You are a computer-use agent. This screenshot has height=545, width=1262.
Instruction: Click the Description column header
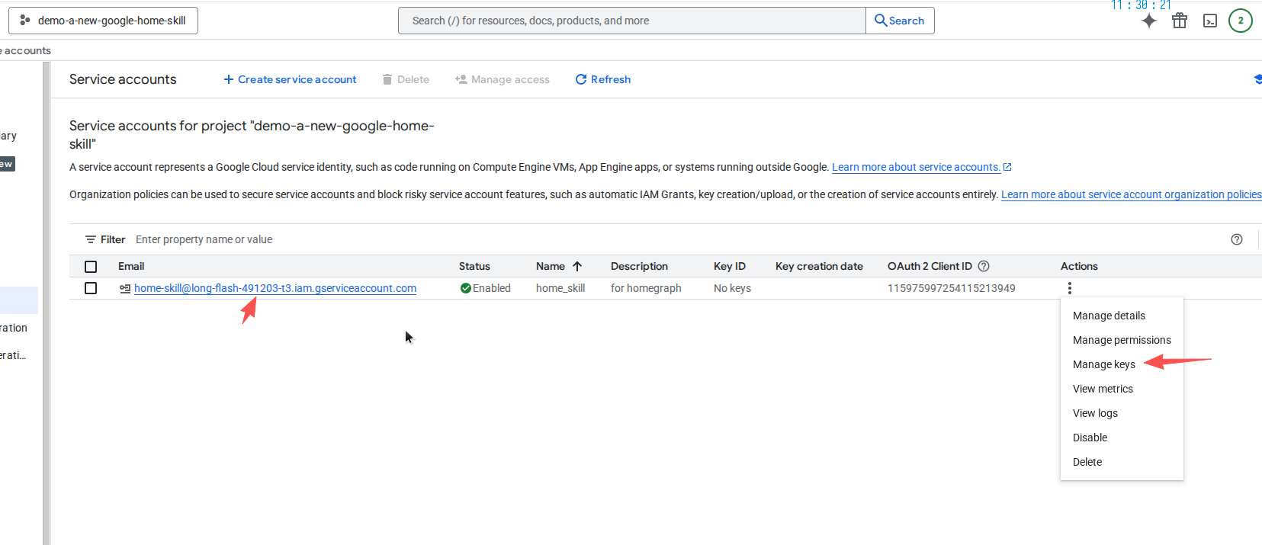639,266
